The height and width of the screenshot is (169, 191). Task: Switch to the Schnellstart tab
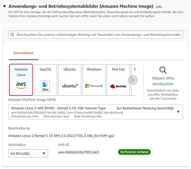[24, 53]
